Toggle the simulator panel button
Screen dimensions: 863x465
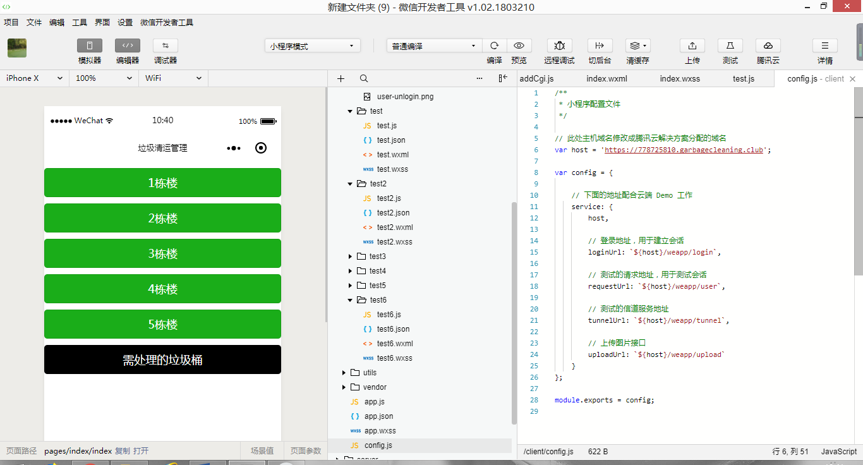(x=90, y=46)
